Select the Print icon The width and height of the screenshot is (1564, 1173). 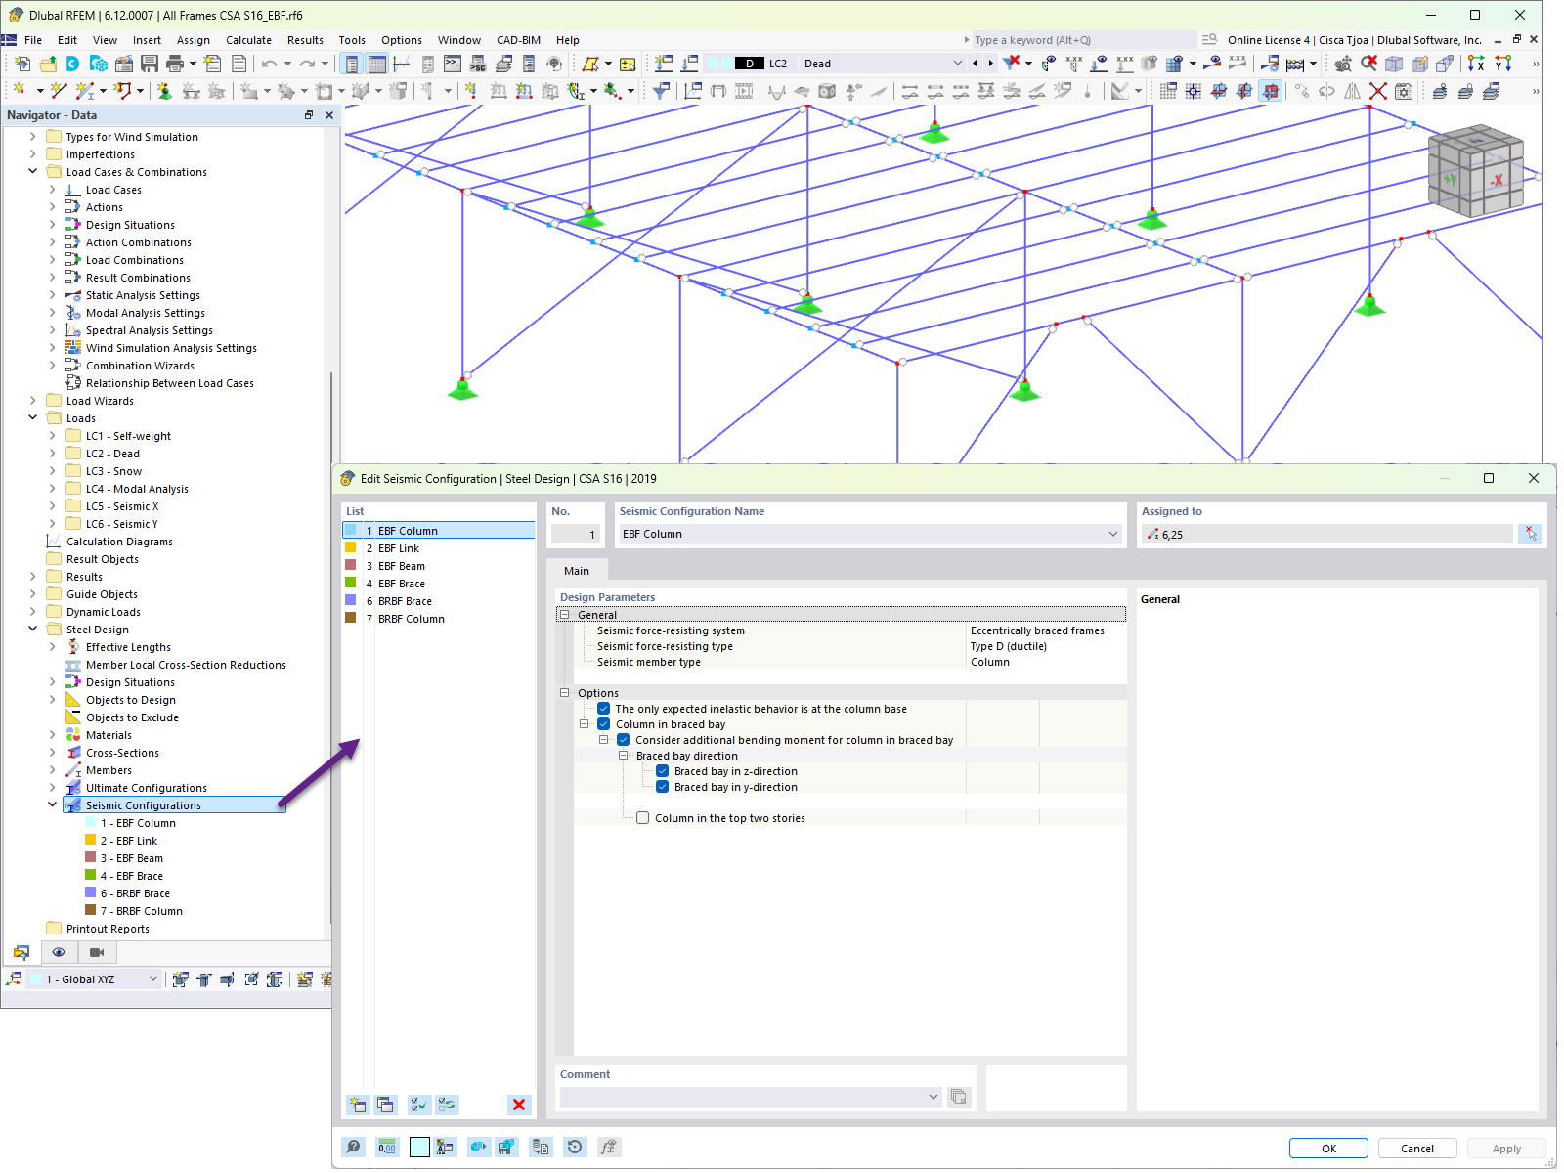click(176, 63)
